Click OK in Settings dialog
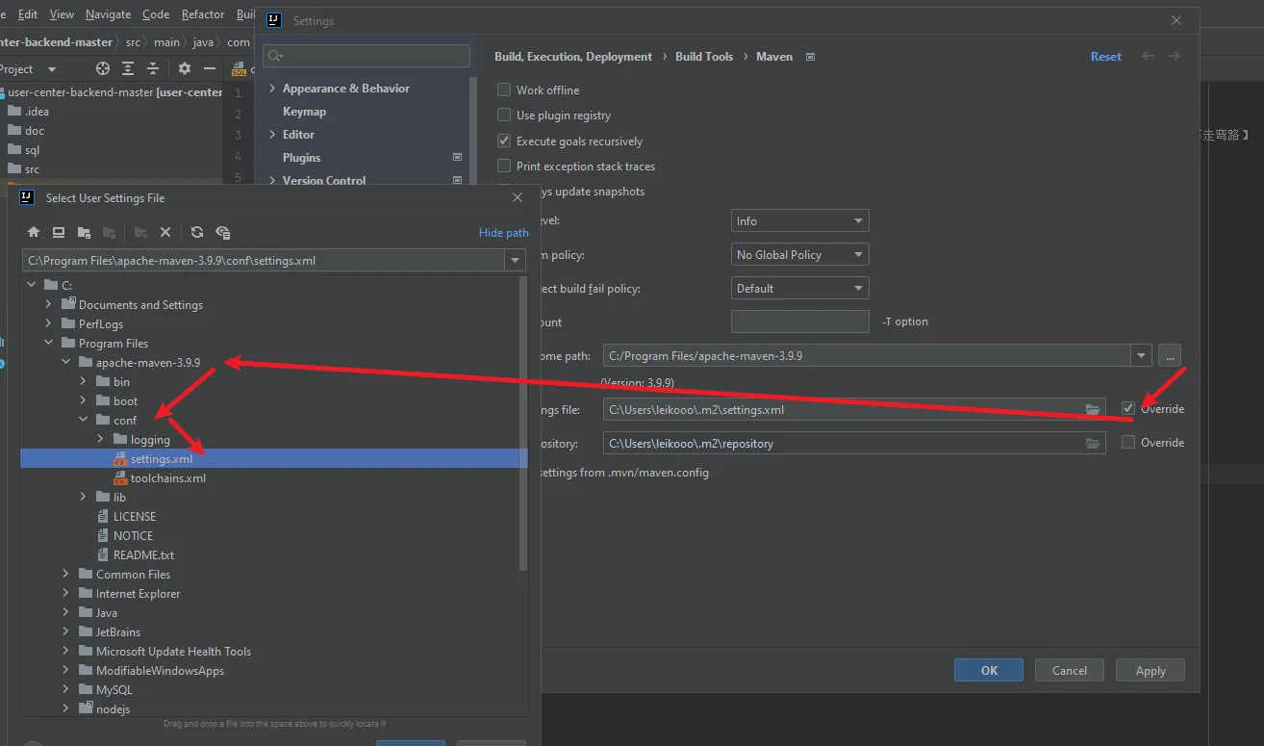Screen dimensions: 1264x746 point(989,670)
